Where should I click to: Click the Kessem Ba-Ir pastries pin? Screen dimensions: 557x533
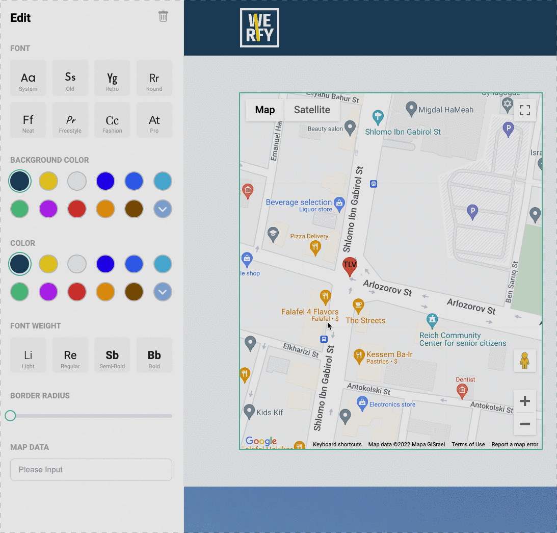coord(359,357)
